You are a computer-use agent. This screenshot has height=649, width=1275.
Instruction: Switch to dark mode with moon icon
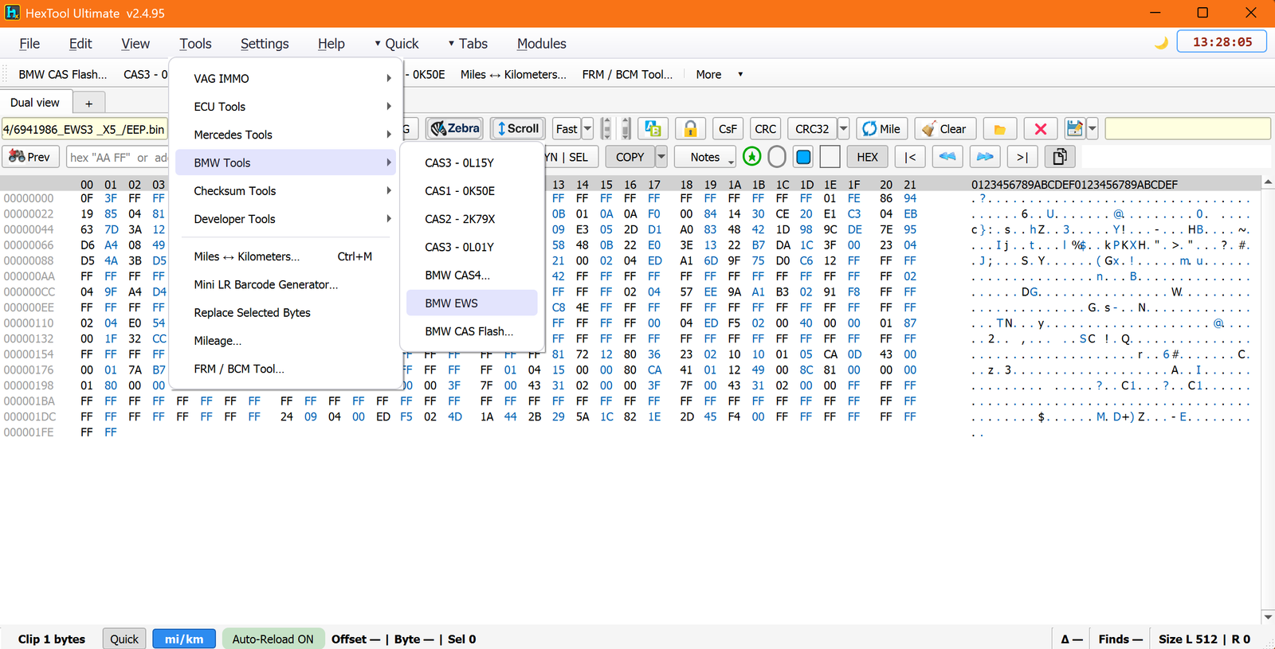[1162, 42]
